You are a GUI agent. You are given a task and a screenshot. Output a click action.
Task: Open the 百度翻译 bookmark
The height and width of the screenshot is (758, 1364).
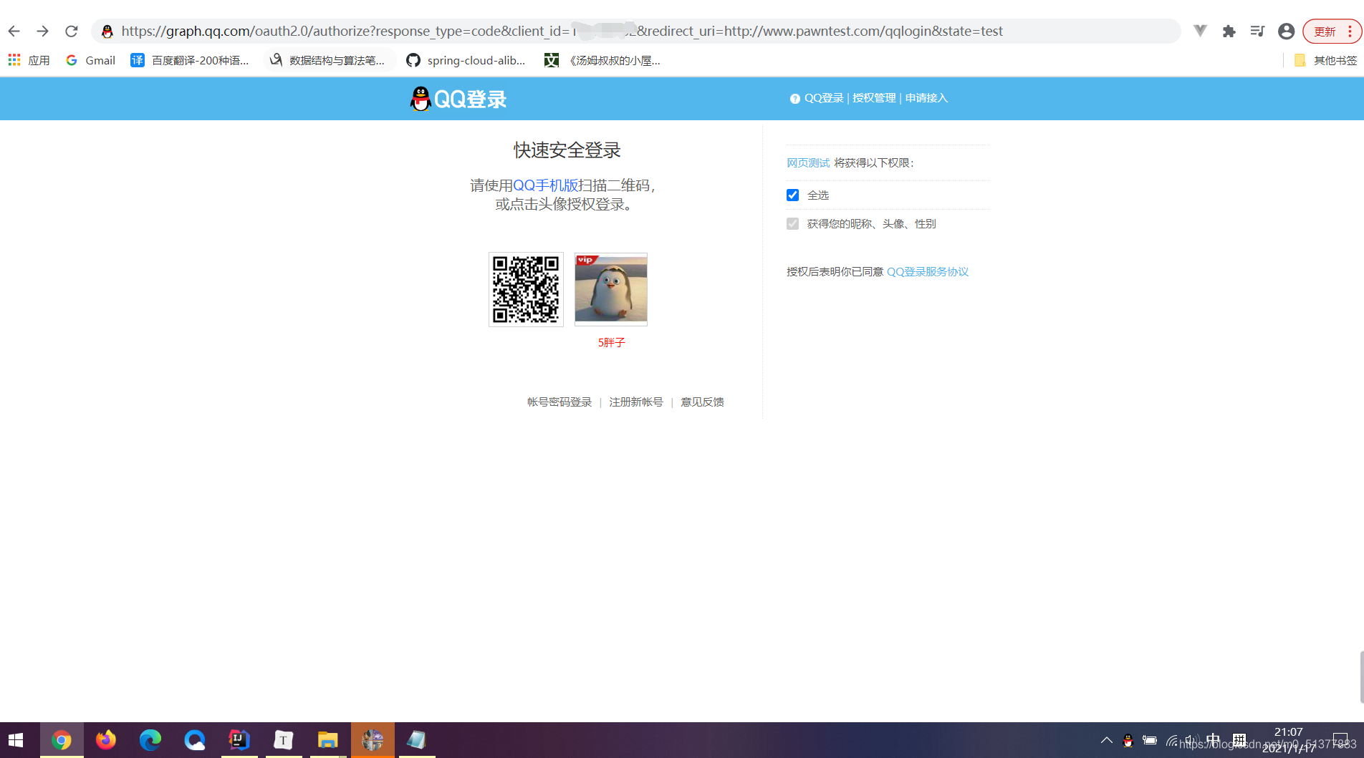pos(190,60)
